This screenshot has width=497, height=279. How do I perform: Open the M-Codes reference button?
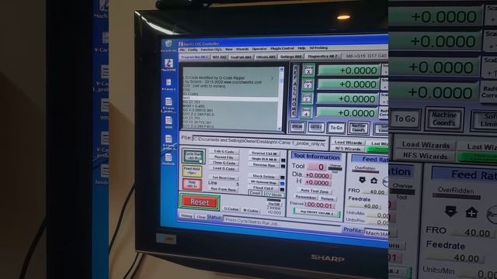click(251, 210)
